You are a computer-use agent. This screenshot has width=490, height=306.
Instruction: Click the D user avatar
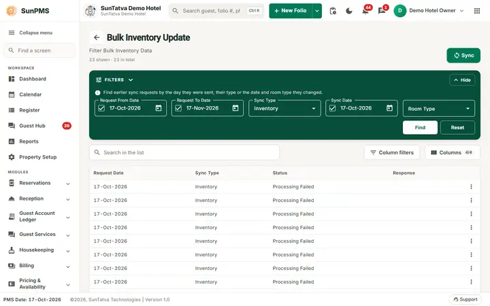[x=399, y=11]
